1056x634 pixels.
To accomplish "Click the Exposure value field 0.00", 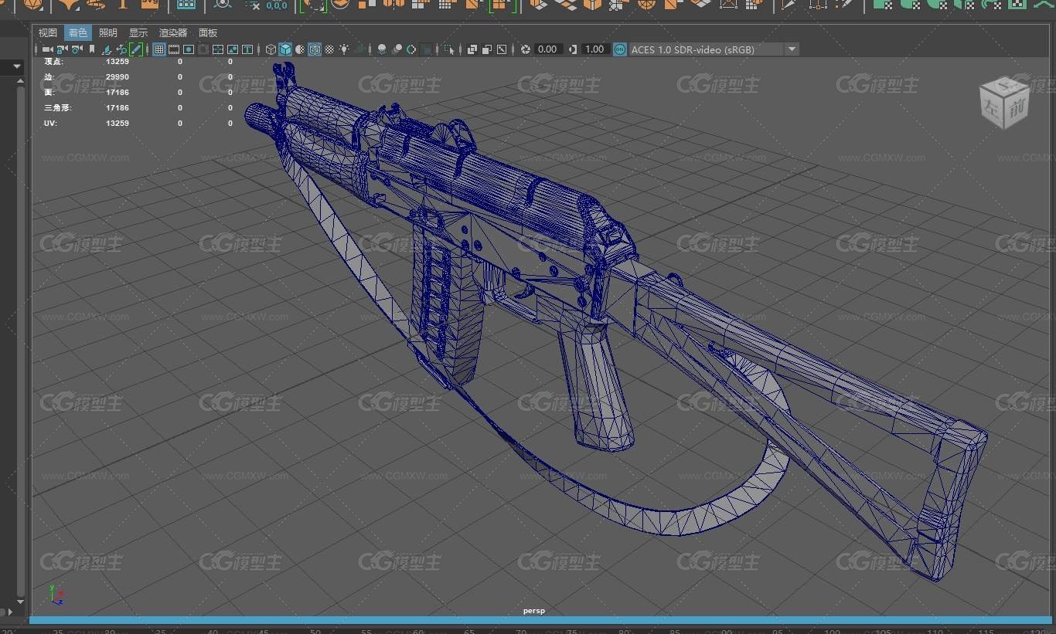I will [547, 49].
